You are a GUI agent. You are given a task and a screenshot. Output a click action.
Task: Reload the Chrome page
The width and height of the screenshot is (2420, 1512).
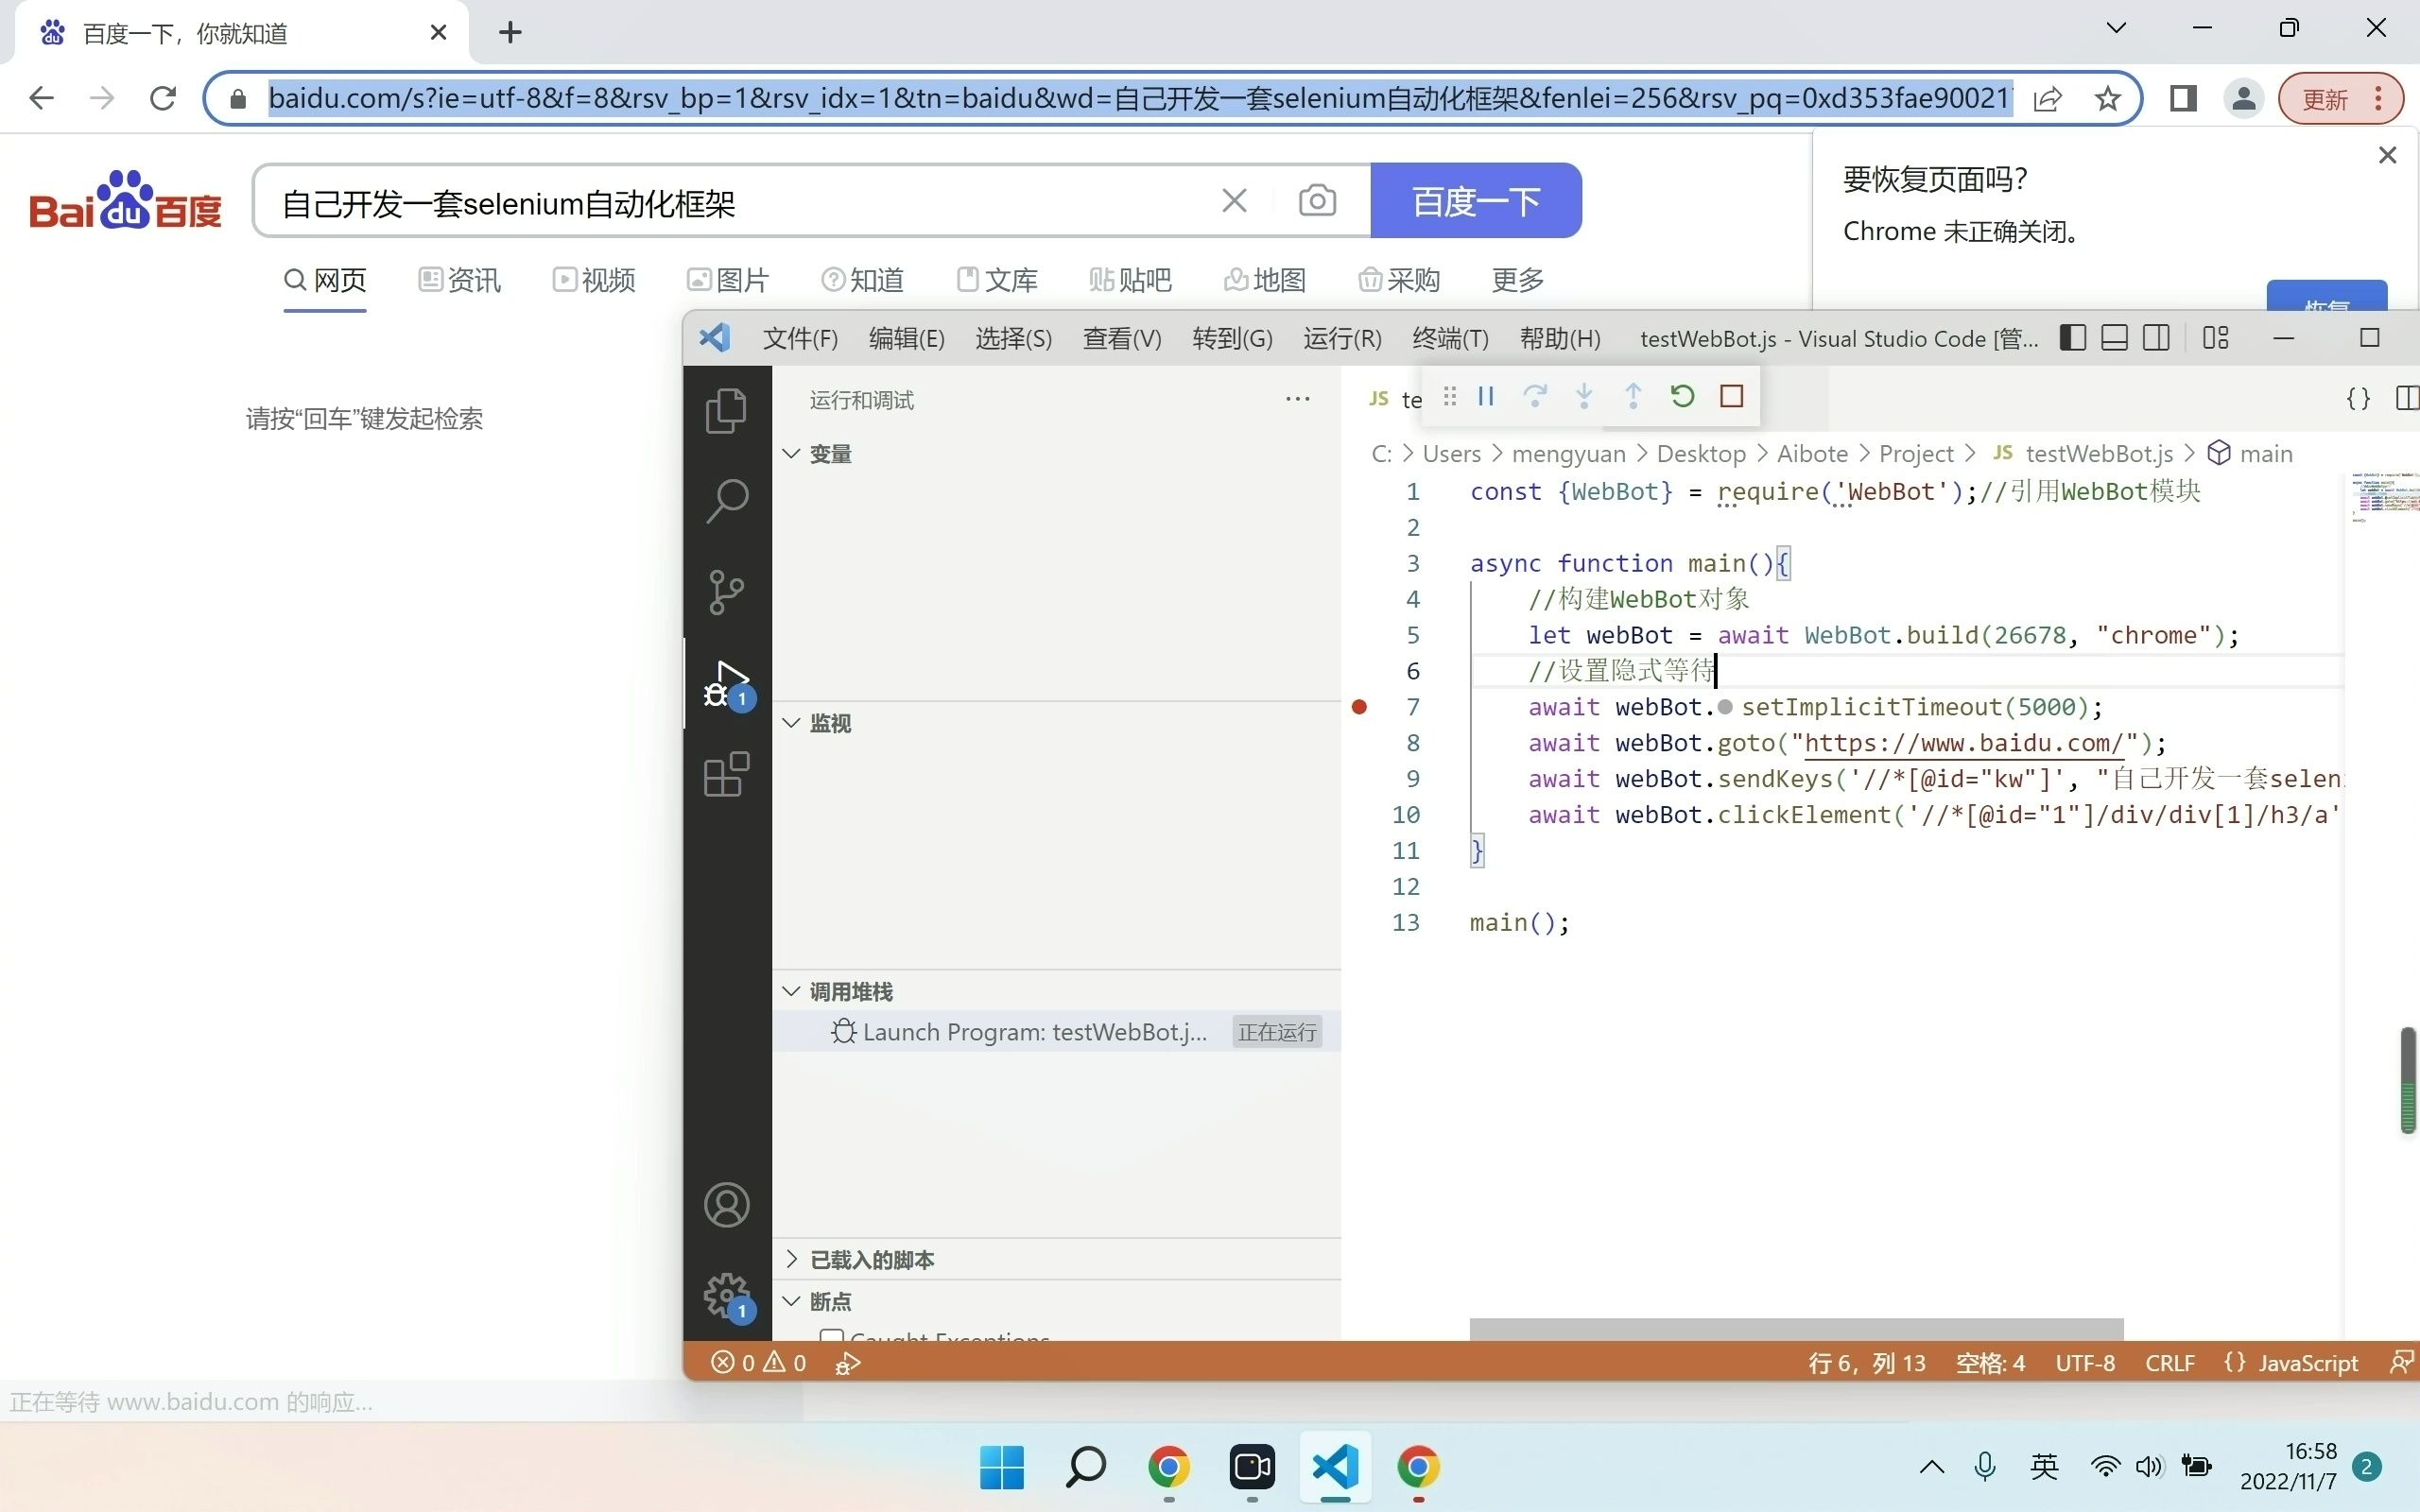point(163,98)
